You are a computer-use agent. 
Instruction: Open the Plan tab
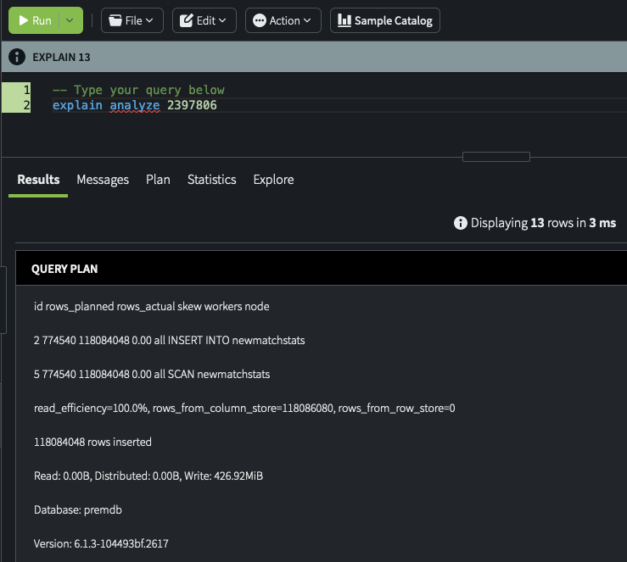[x=158, y=180]
